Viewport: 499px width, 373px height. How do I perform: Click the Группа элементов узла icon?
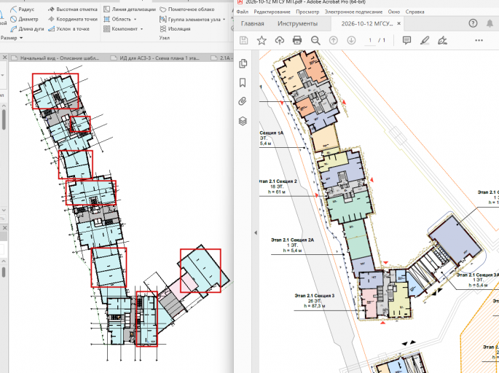[163, 19]
